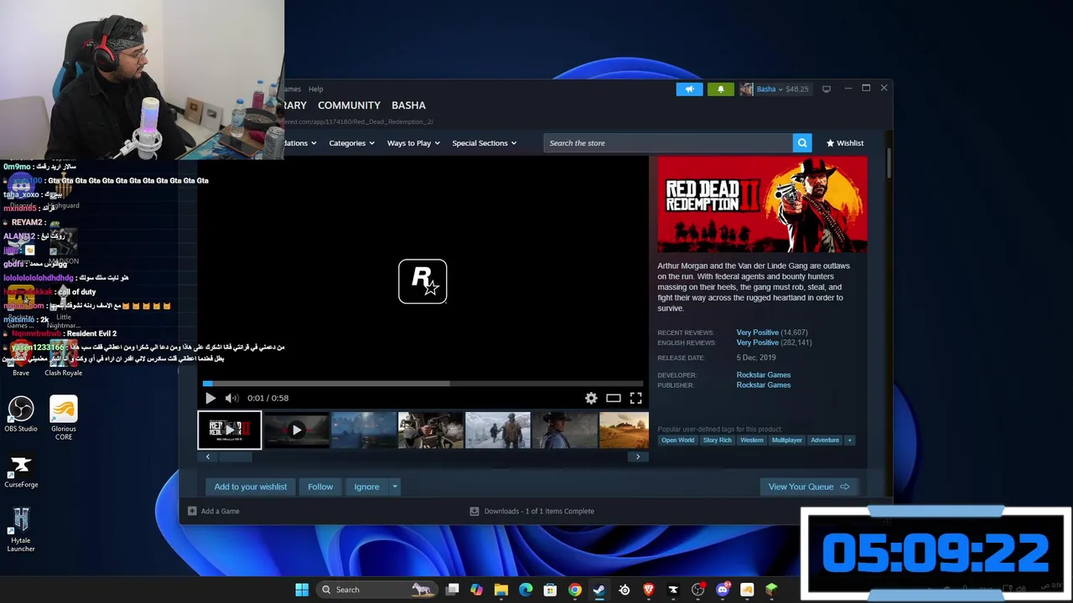This screenshot has width=1073, height=603.
Task: Open Downloads status in Steam footer
Action: [531, 511]
